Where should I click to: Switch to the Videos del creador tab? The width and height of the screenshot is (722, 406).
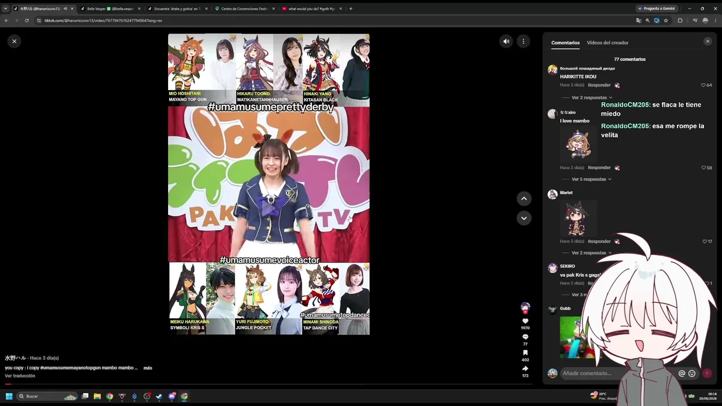coord(607,43)
